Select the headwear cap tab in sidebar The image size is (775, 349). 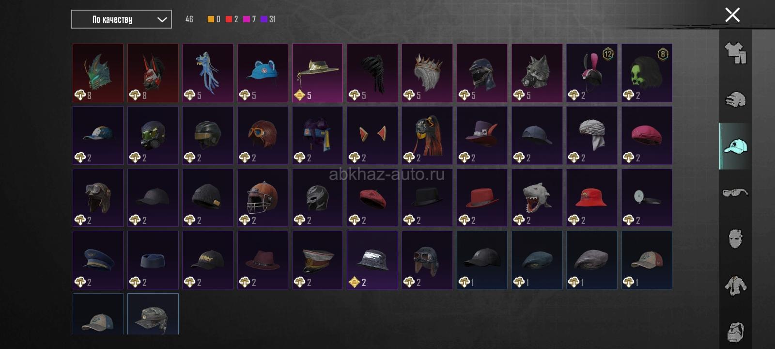735,146
